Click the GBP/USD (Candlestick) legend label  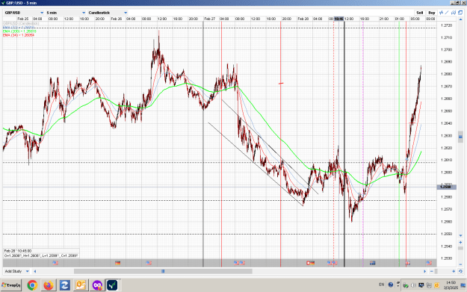pyautogui.click(x=21, y=23)
